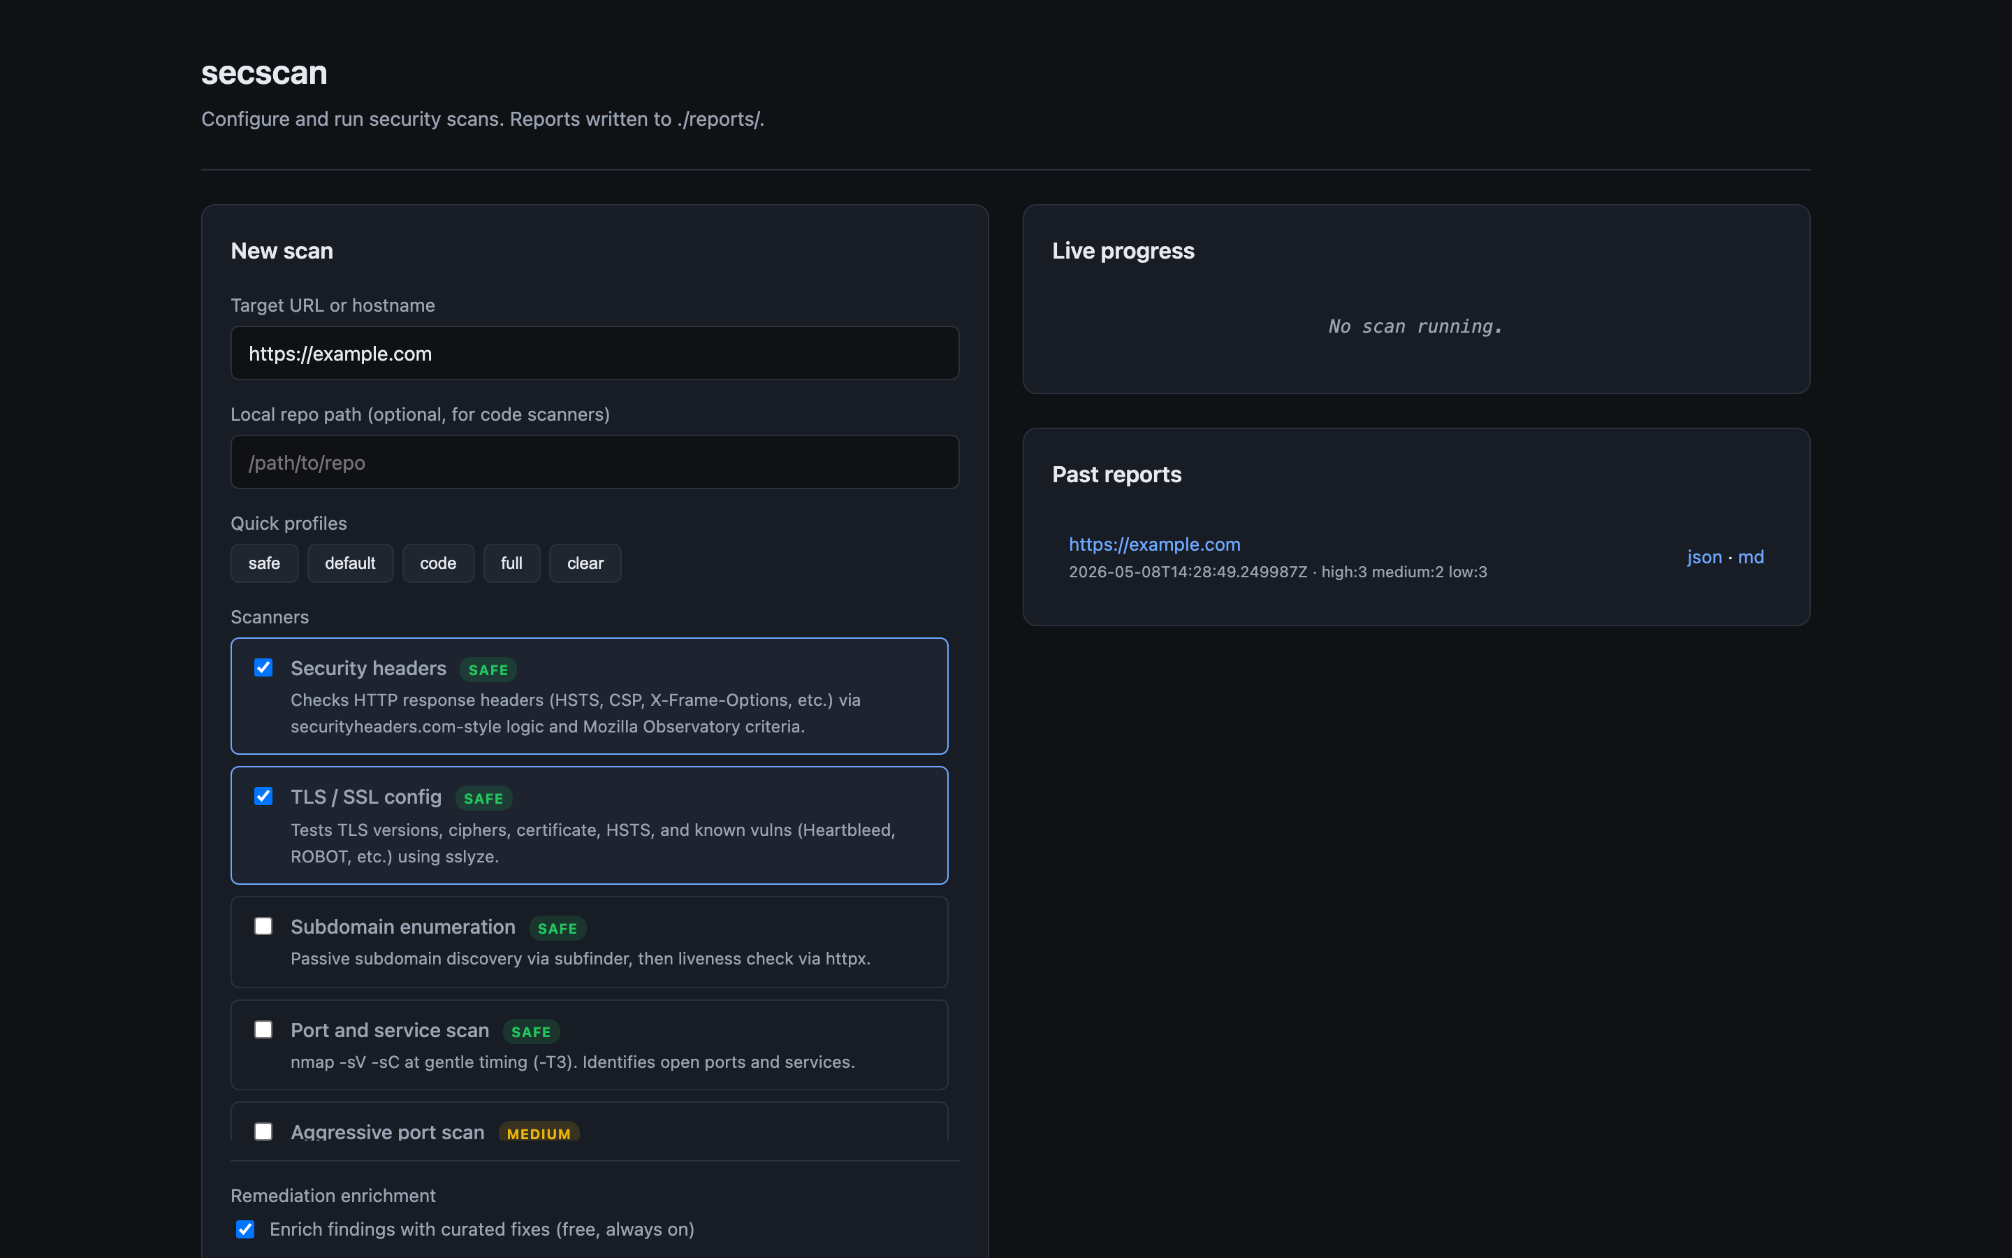Check the Aggressive port scan checkbox
2012x1258 pixels.
tap(263, 1132)
